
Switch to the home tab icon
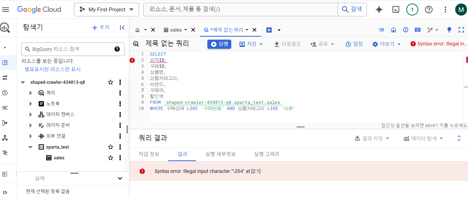click(x=137, y=30)
